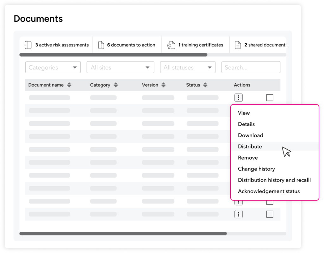Click the shared documents page icon
Screen dimensions: 324x253
coord(238,45)
